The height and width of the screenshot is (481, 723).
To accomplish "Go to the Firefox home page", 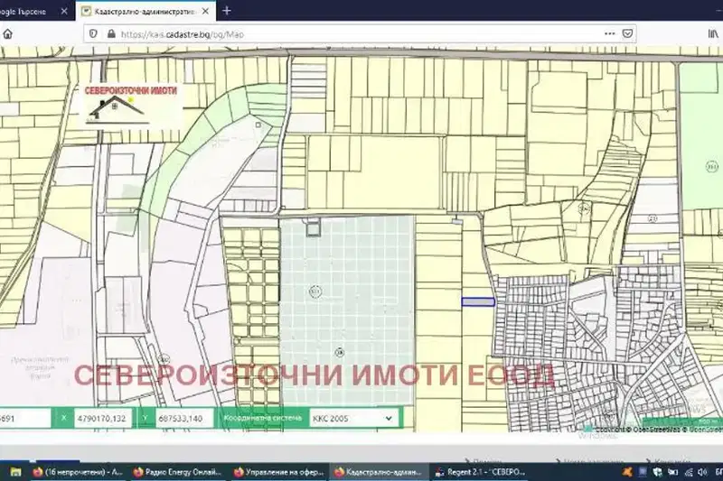I will click(x=7, y=34).
